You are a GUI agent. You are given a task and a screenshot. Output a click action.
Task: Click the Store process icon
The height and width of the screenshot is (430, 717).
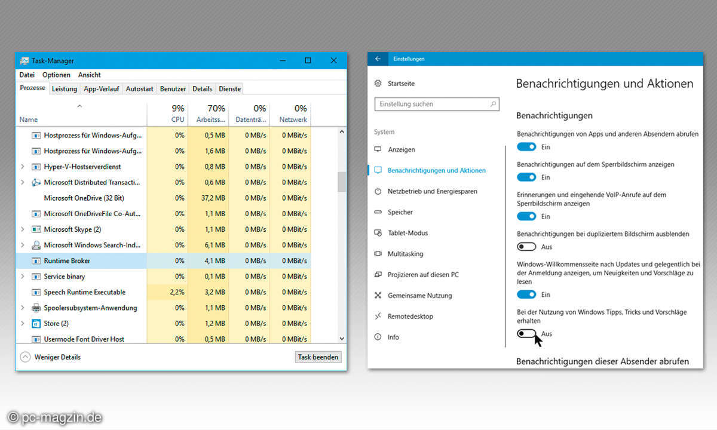36,323
